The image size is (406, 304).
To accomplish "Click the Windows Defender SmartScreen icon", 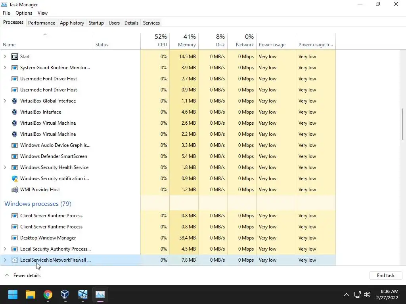I will (15, 156).
